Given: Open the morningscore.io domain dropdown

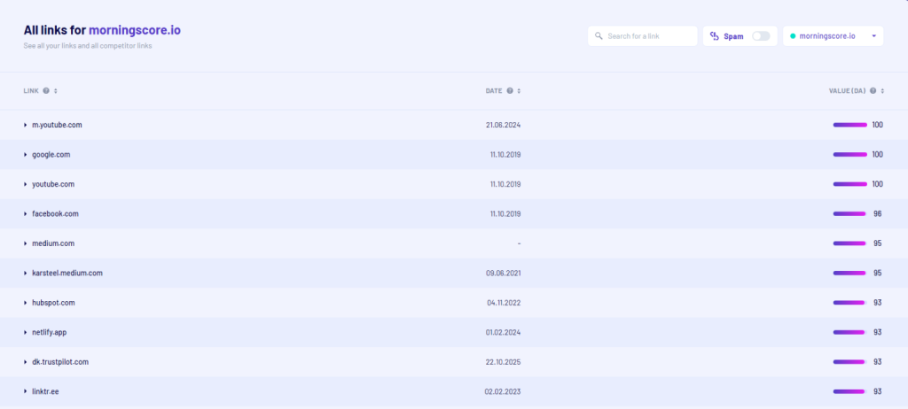Looking at the screenshot, I should [834, 36].
